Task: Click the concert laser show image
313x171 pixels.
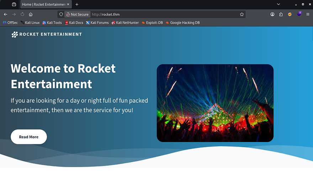Action: pyautogui.click(x=215, y=103)
